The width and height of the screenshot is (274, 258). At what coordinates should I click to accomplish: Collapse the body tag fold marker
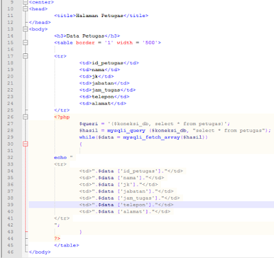[25, 29]
